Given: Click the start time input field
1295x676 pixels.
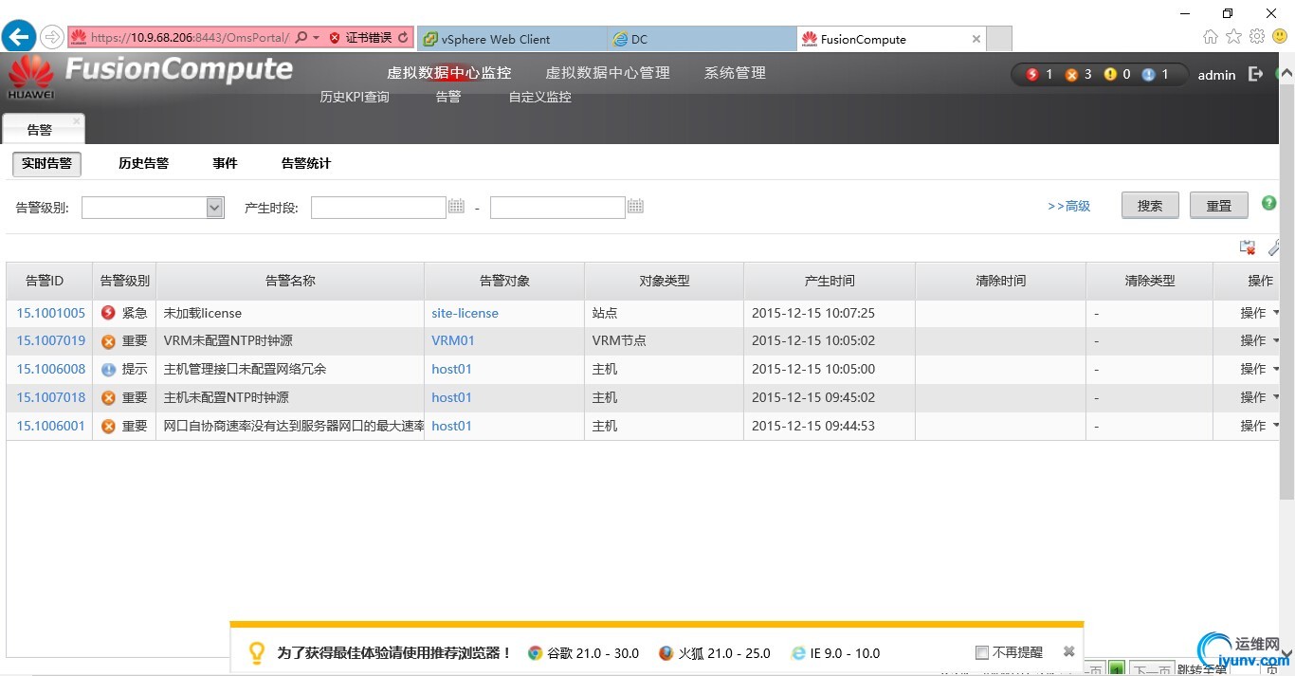Looking at the screenshot, I should coord(378,208).
